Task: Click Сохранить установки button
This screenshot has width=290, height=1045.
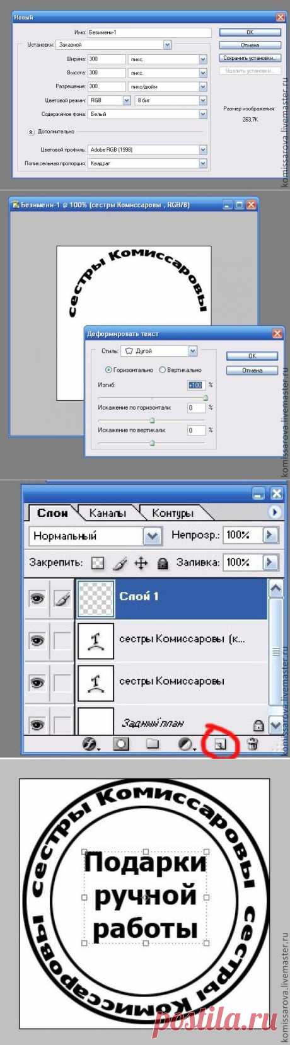Action: (x=250, y=58)
